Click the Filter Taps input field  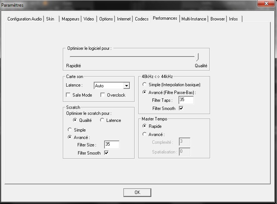click(x=186, y=100)
